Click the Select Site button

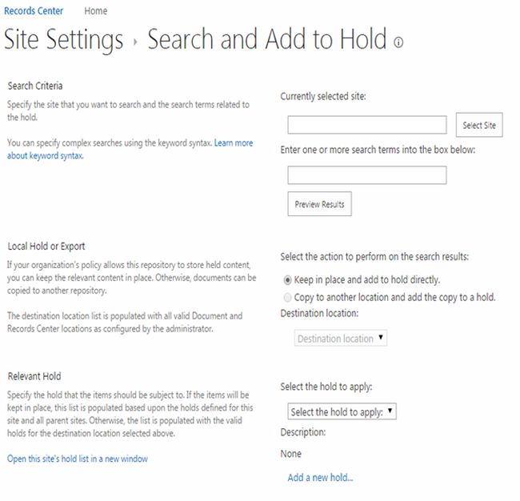point(479,126)
